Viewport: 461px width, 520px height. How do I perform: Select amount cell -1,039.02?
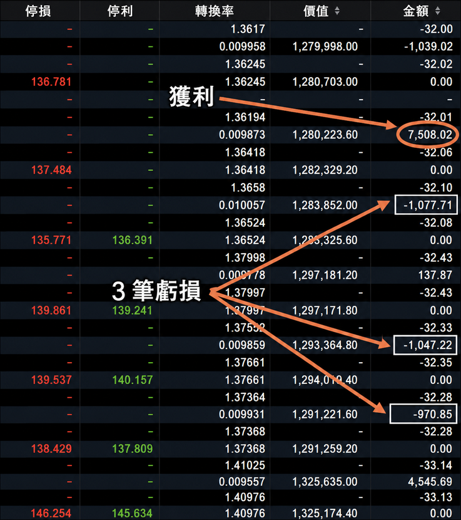[428, 46]
